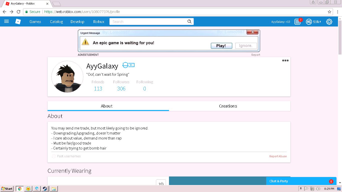Show hidden system tray icons
This screenshot has width=342, height=192.
tap(300, 189)
